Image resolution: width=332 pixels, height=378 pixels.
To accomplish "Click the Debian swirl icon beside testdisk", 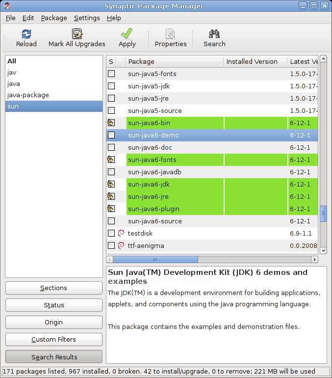I will [x=121, y=233].
